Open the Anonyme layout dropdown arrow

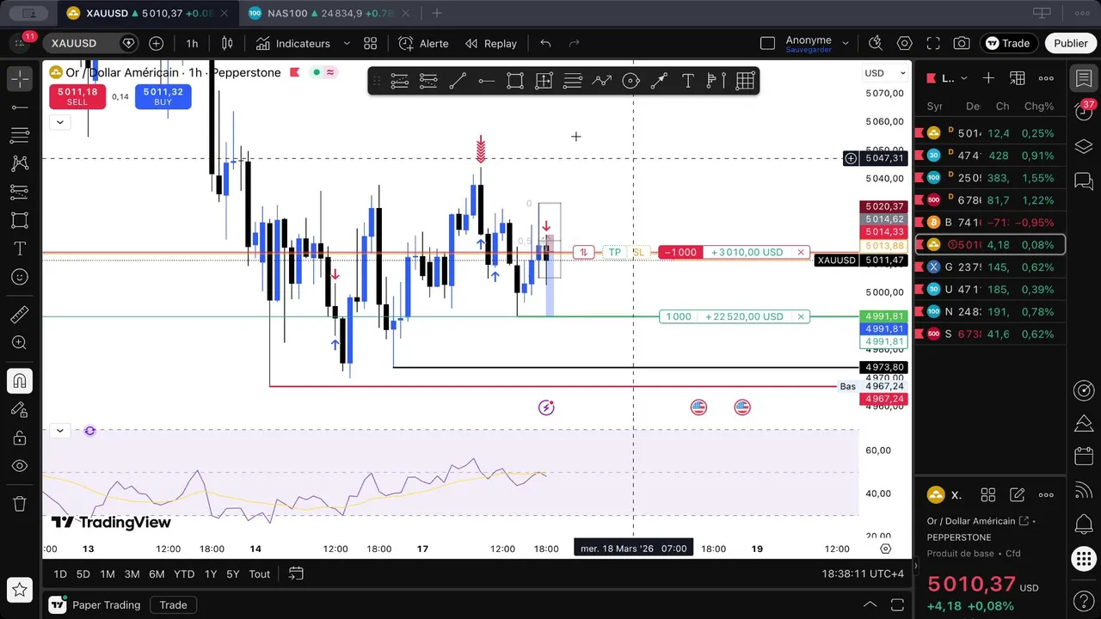[846, 43]
